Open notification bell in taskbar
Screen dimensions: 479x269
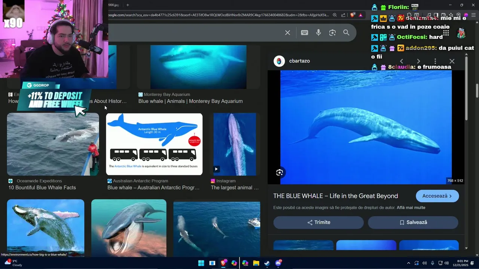[472, 263]
